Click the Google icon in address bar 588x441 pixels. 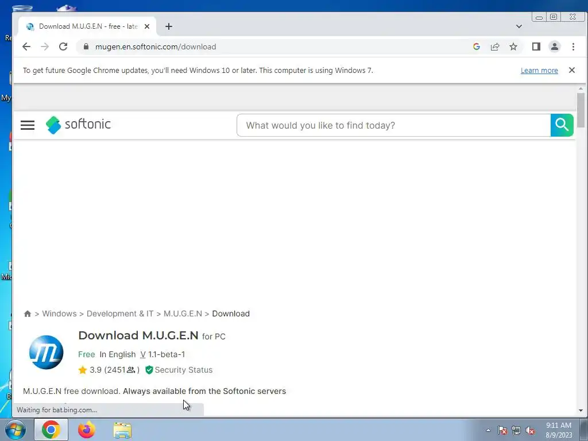[x=476, y=47]
